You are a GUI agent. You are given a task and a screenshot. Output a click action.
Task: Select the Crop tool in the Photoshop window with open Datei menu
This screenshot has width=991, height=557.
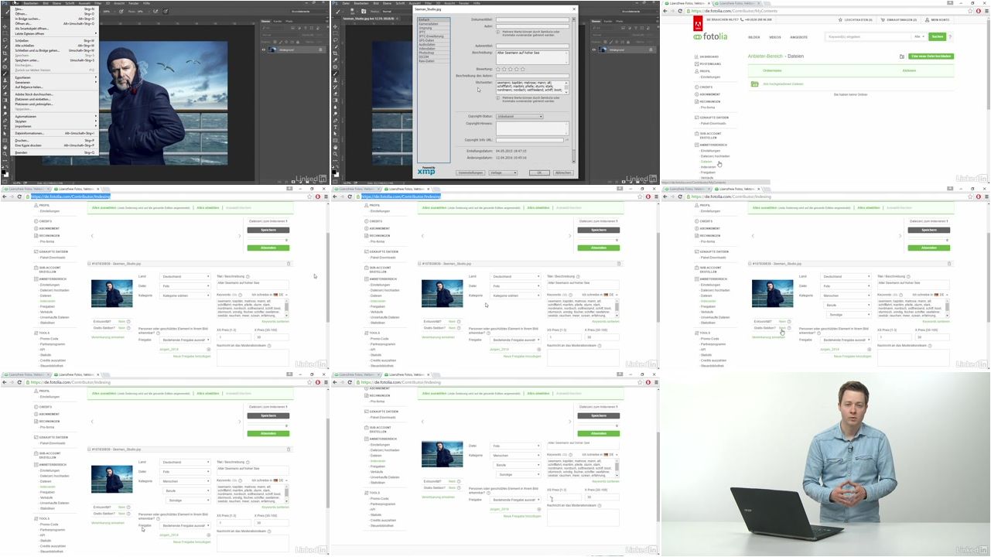pos(5,53)
